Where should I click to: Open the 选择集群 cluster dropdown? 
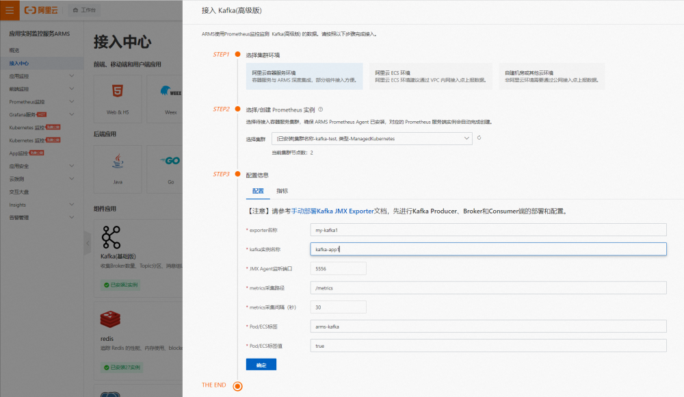(x=371, y=138)
